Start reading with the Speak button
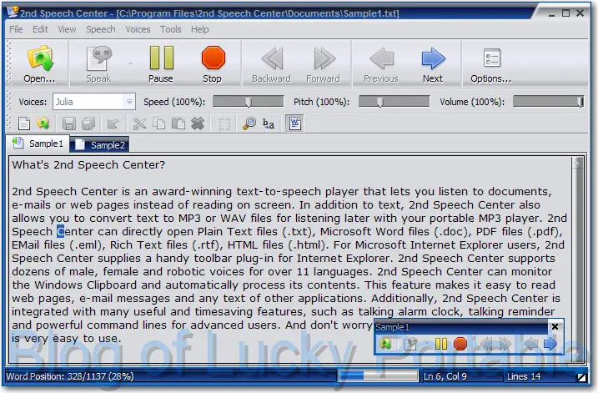 (x=98, y=64)
